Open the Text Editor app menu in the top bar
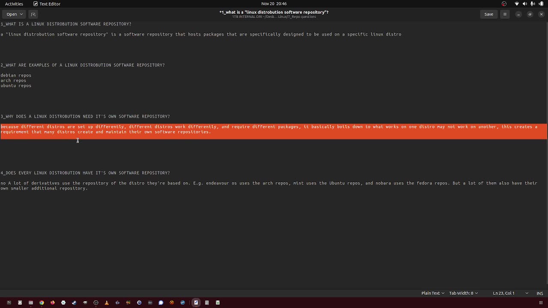 pyautogui.click(x=47, y=4)
